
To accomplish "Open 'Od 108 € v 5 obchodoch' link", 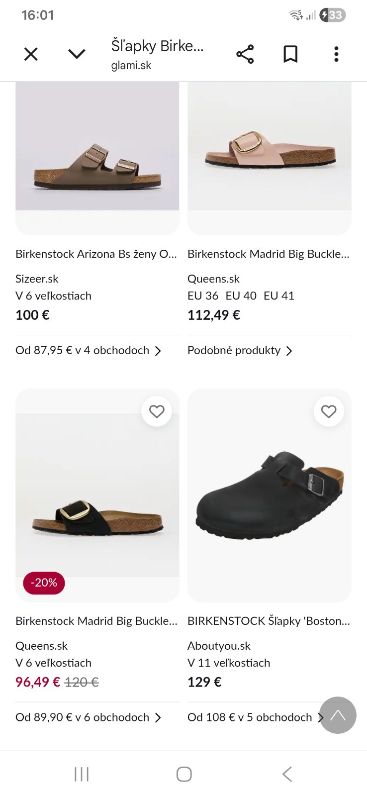I will [x=250, y=717].
